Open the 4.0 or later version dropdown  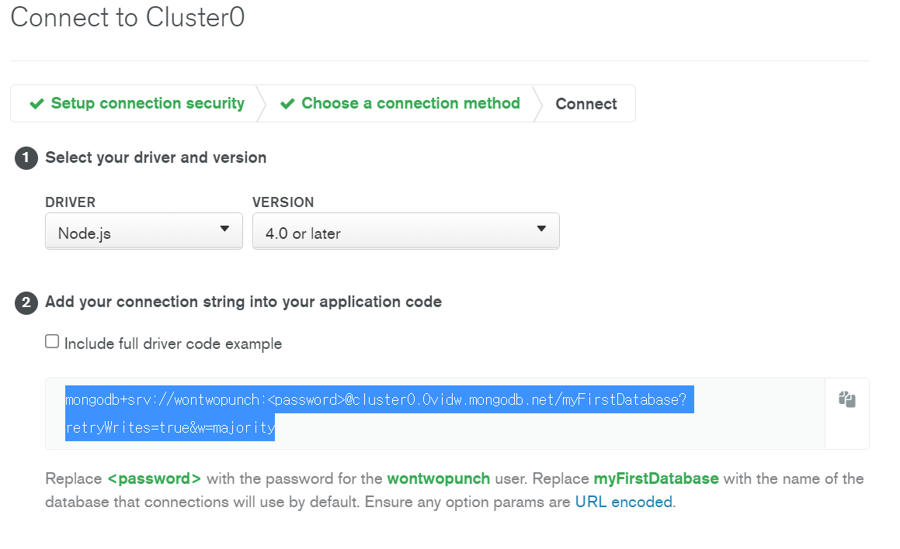[x=406, y=231]
